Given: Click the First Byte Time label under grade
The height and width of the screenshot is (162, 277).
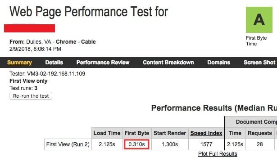Looking at the screenshot, I should click(256, 41).
